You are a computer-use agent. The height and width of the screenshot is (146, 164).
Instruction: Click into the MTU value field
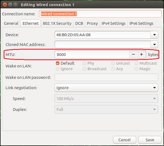(x=92, y=55)
